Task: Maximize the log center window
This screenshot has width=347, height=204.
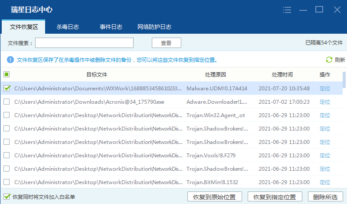Action: click(319, 10)
